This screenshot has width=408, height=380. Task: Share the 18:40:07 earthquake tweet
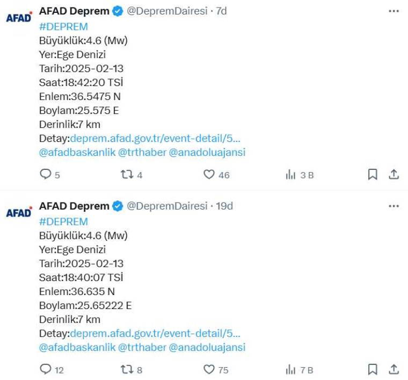click(x=394, y=369)
